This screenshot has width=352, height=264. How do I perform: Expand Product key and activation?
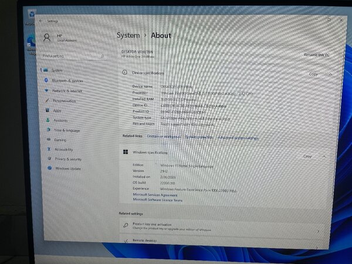point(318,227)
